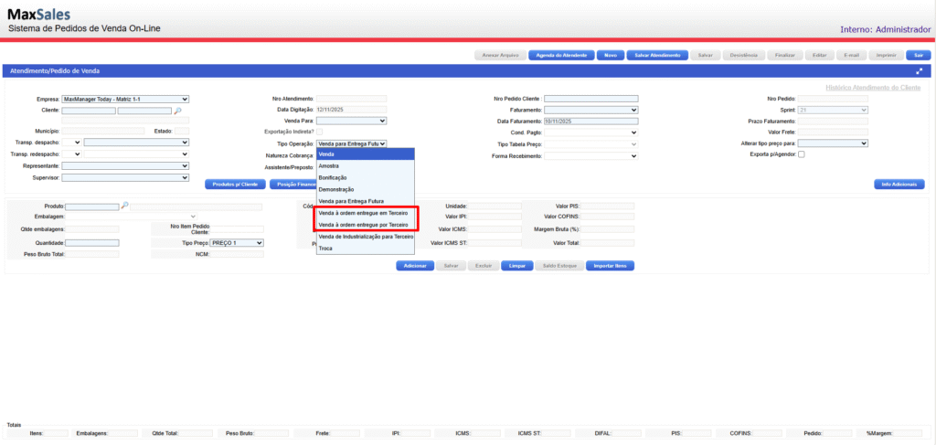Select 'Venda à ordem entregue em Terceiro'

(x=363, y=213)
